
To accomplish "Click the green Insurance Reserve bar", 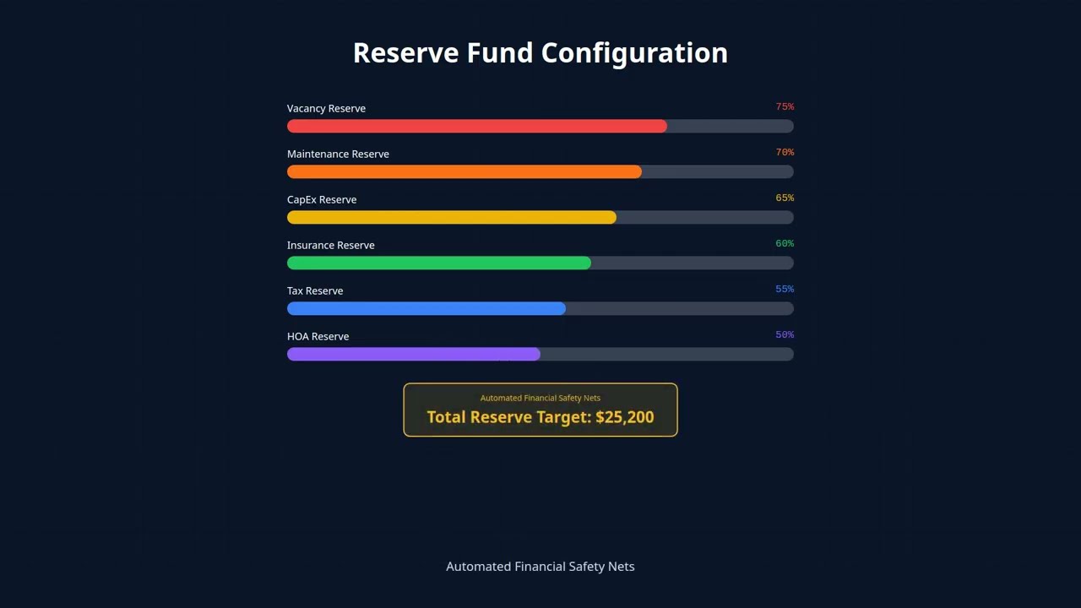I will coord(439,263).
